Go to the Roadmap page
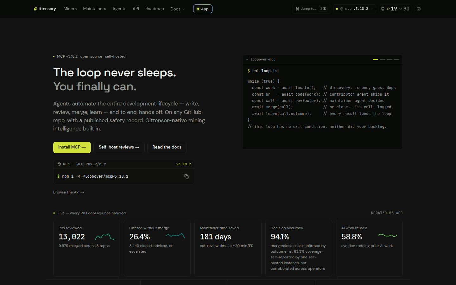Viewport: 456px width, 285px height. pyautogui.click(x=155, y=9)
